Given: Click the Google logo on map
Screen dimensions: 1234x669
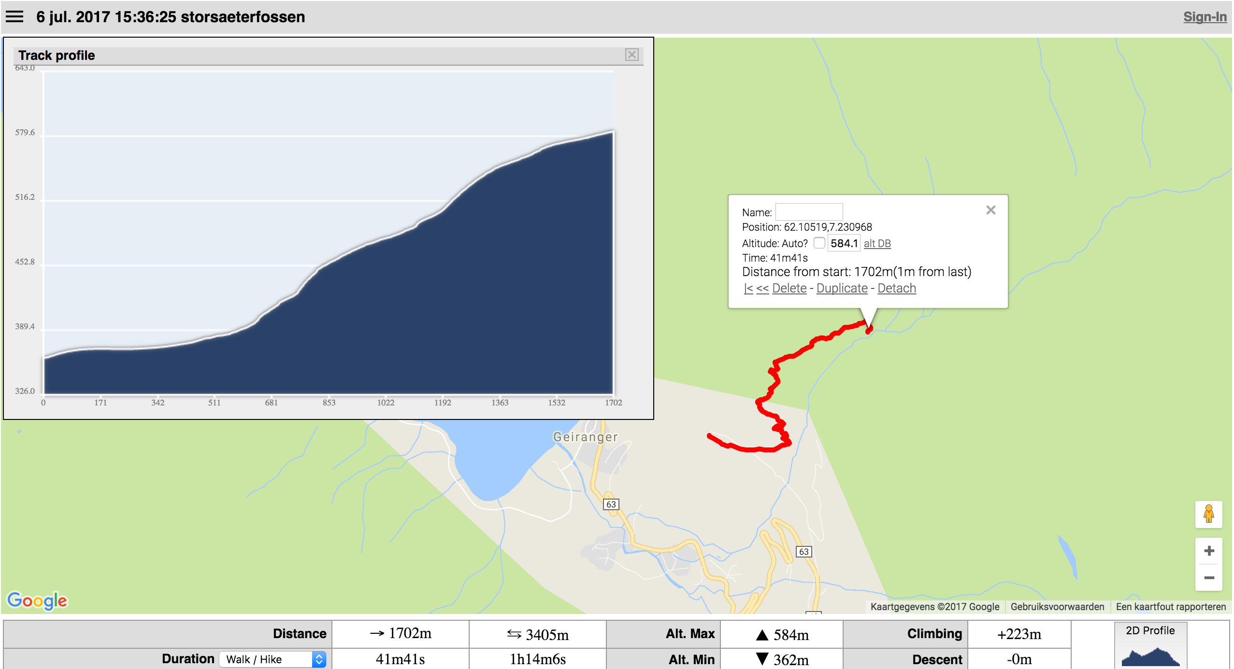Looking at the screenshot, I should pos(37,601).
